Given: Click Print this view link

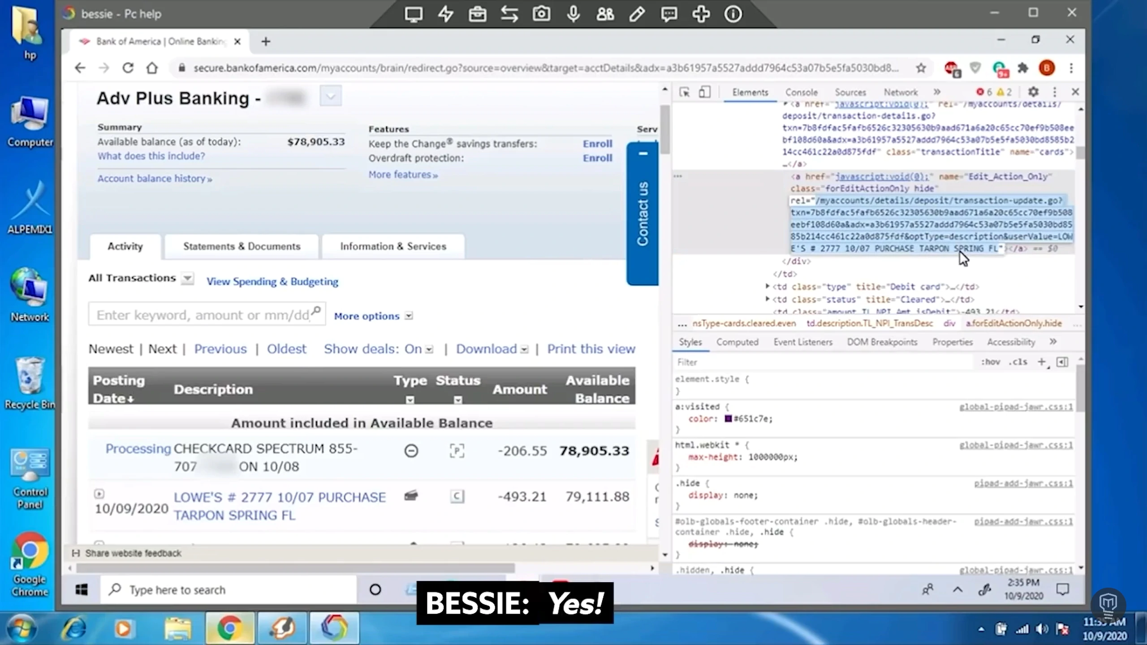Looking at the screenshot, I should (x=591, y=349).
